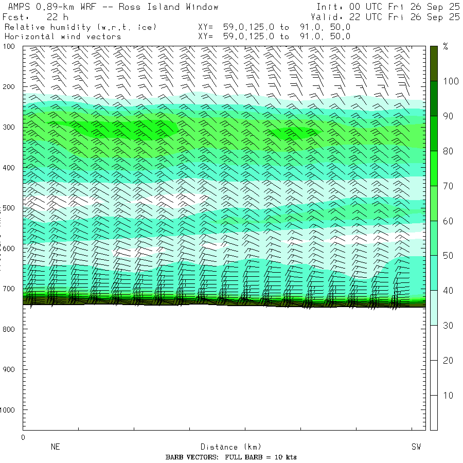Image resolution: width=463 pixels, height=463 pixels.
Task: Click the "Init: 00 UTC Fri 26 Sep 25" text
Action: tap(388, 7)
